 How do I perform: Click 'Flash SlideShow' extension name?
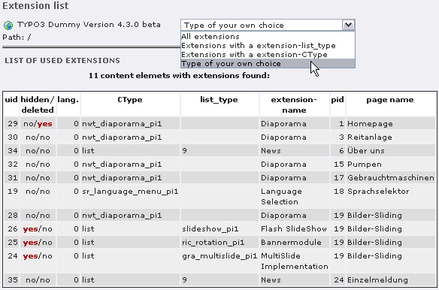pyautogui.click(x=294, y=228)
